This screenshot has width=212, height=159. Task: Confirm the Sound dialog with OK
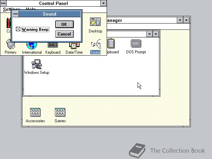pyautogui.click(x=65, y=24)
